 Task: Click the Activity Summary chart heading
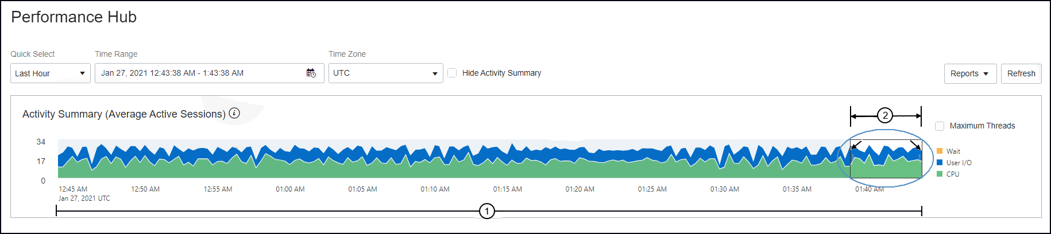click(x=123, y=114)
